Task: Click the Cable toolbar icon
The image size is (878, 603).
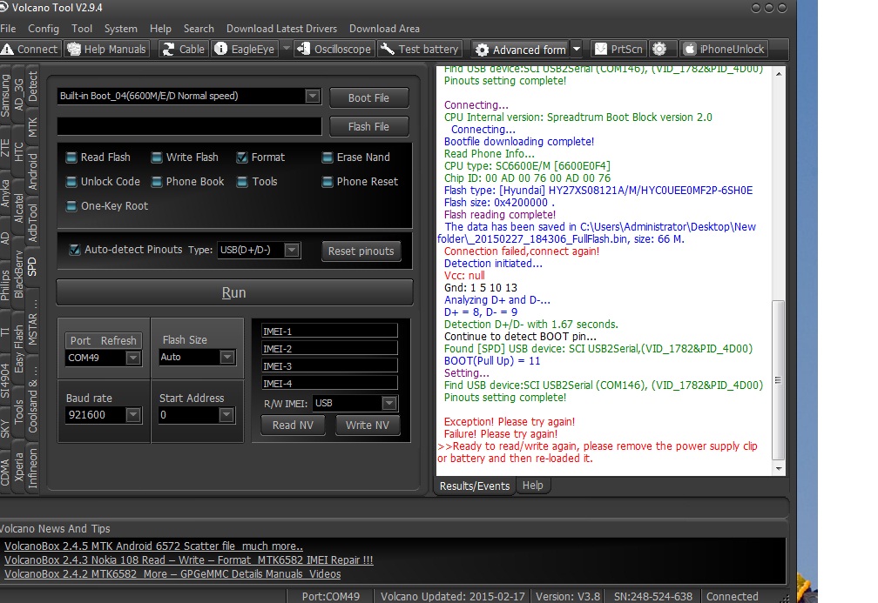Action: point(169,50)
